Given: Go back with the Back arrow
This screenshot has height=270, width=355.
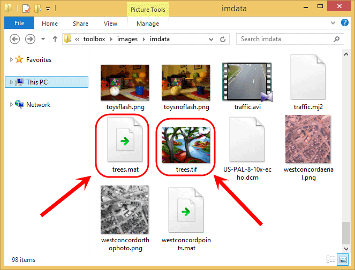Looking at the screenshot, I should click(x=14, y=39).
